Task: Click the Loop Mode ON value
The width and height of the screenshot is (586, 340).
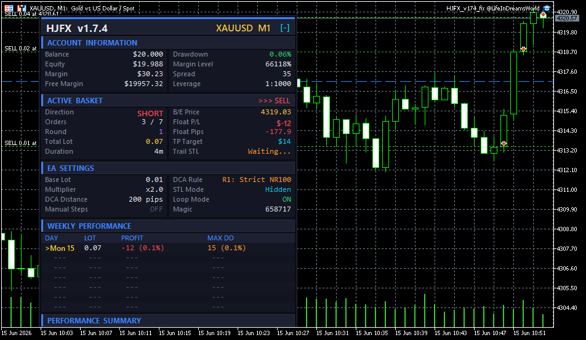Action: click(287, 199)
